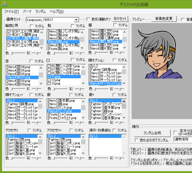
Task: Open the ファイル(F) menu
Action: [12, 12]
